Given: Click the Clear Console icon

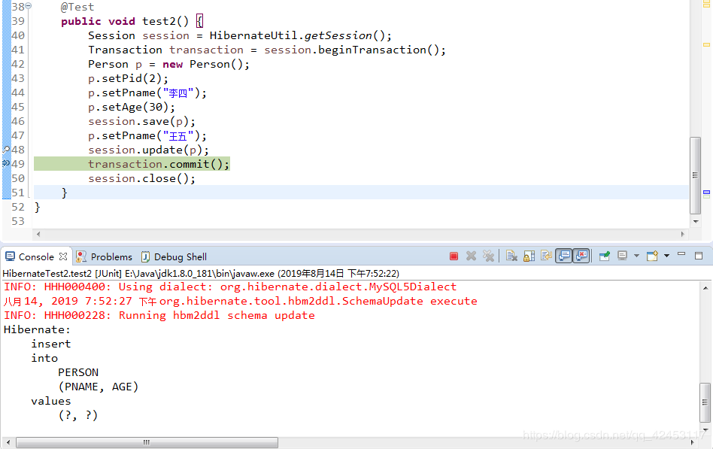Looking at the screenshot, I should click(511, 256).
